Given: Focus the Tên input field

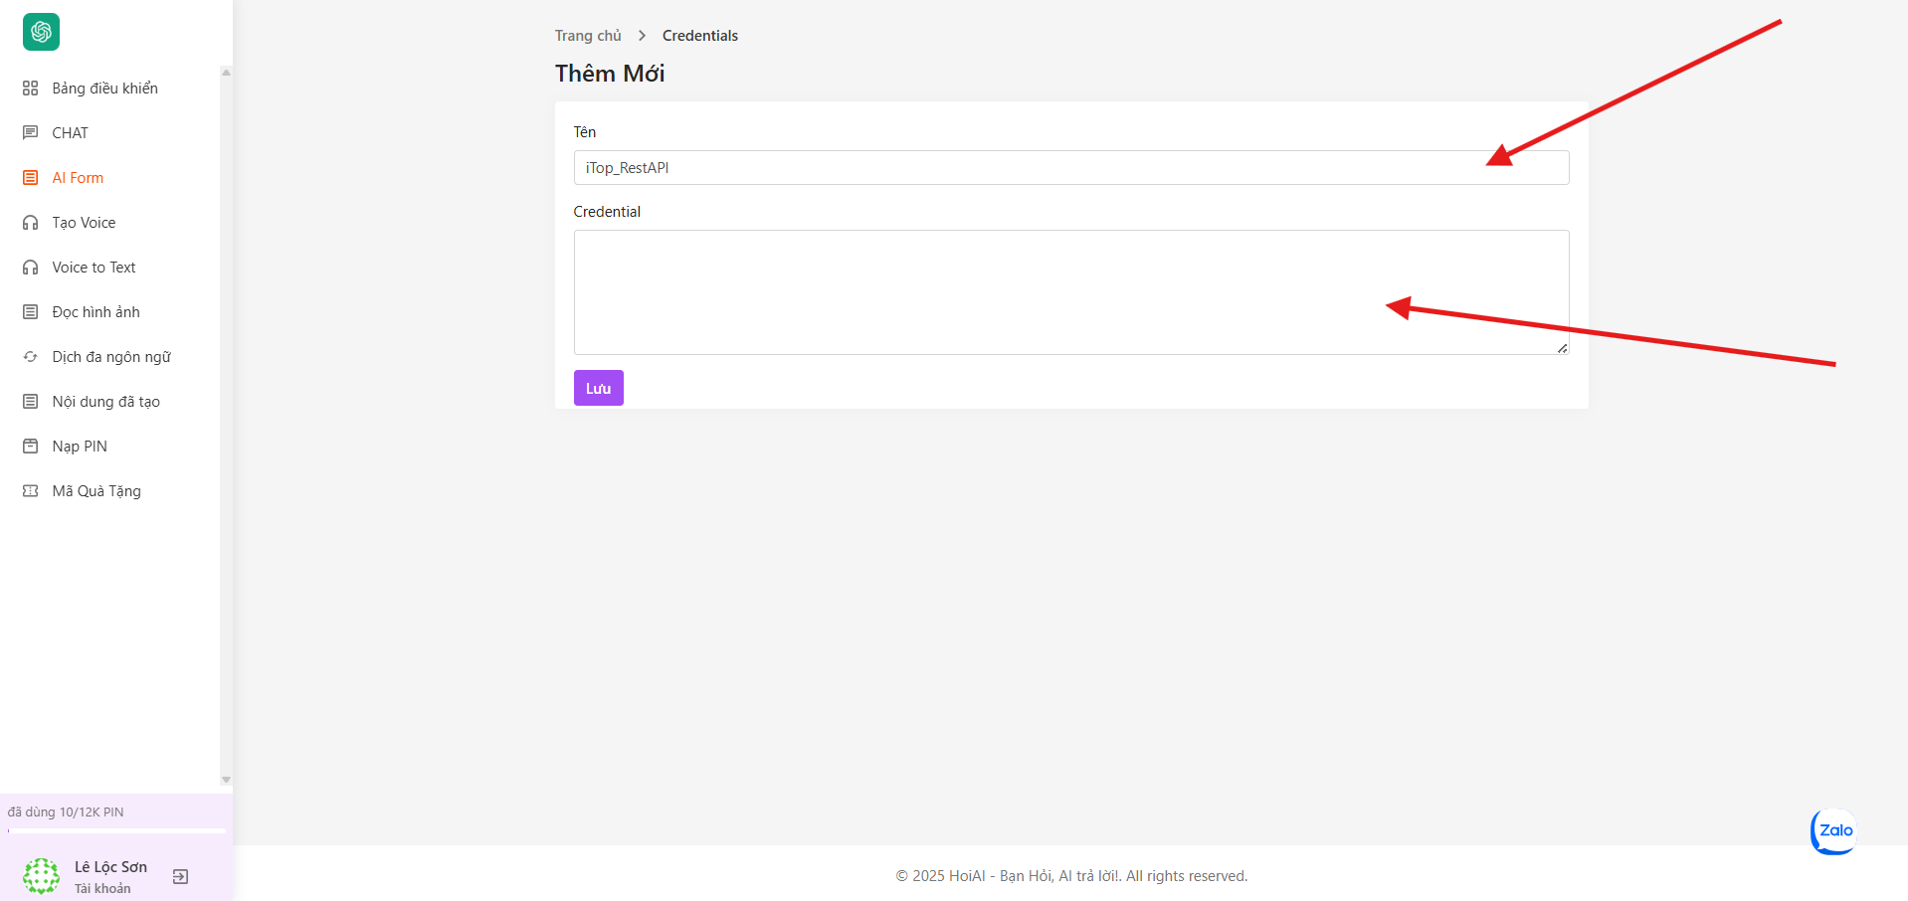Looking at the screenshot, I should [1070, 168].
